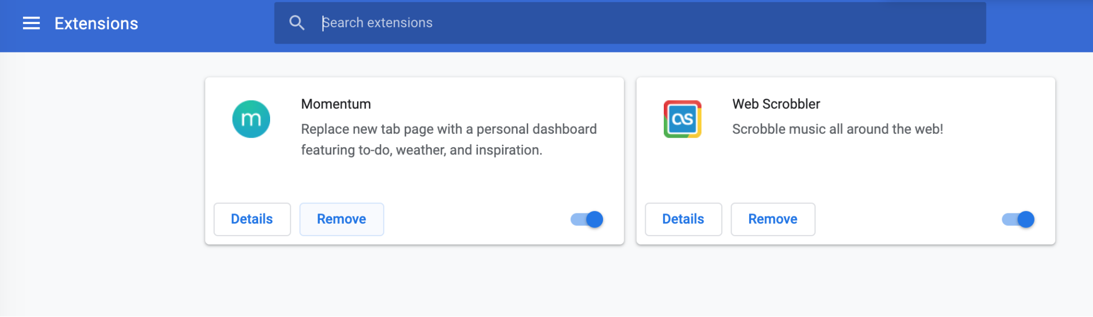Screen dimensions: 1093x317
Task: Click the magnifier search icon
Action: click(x=297, y=23)
